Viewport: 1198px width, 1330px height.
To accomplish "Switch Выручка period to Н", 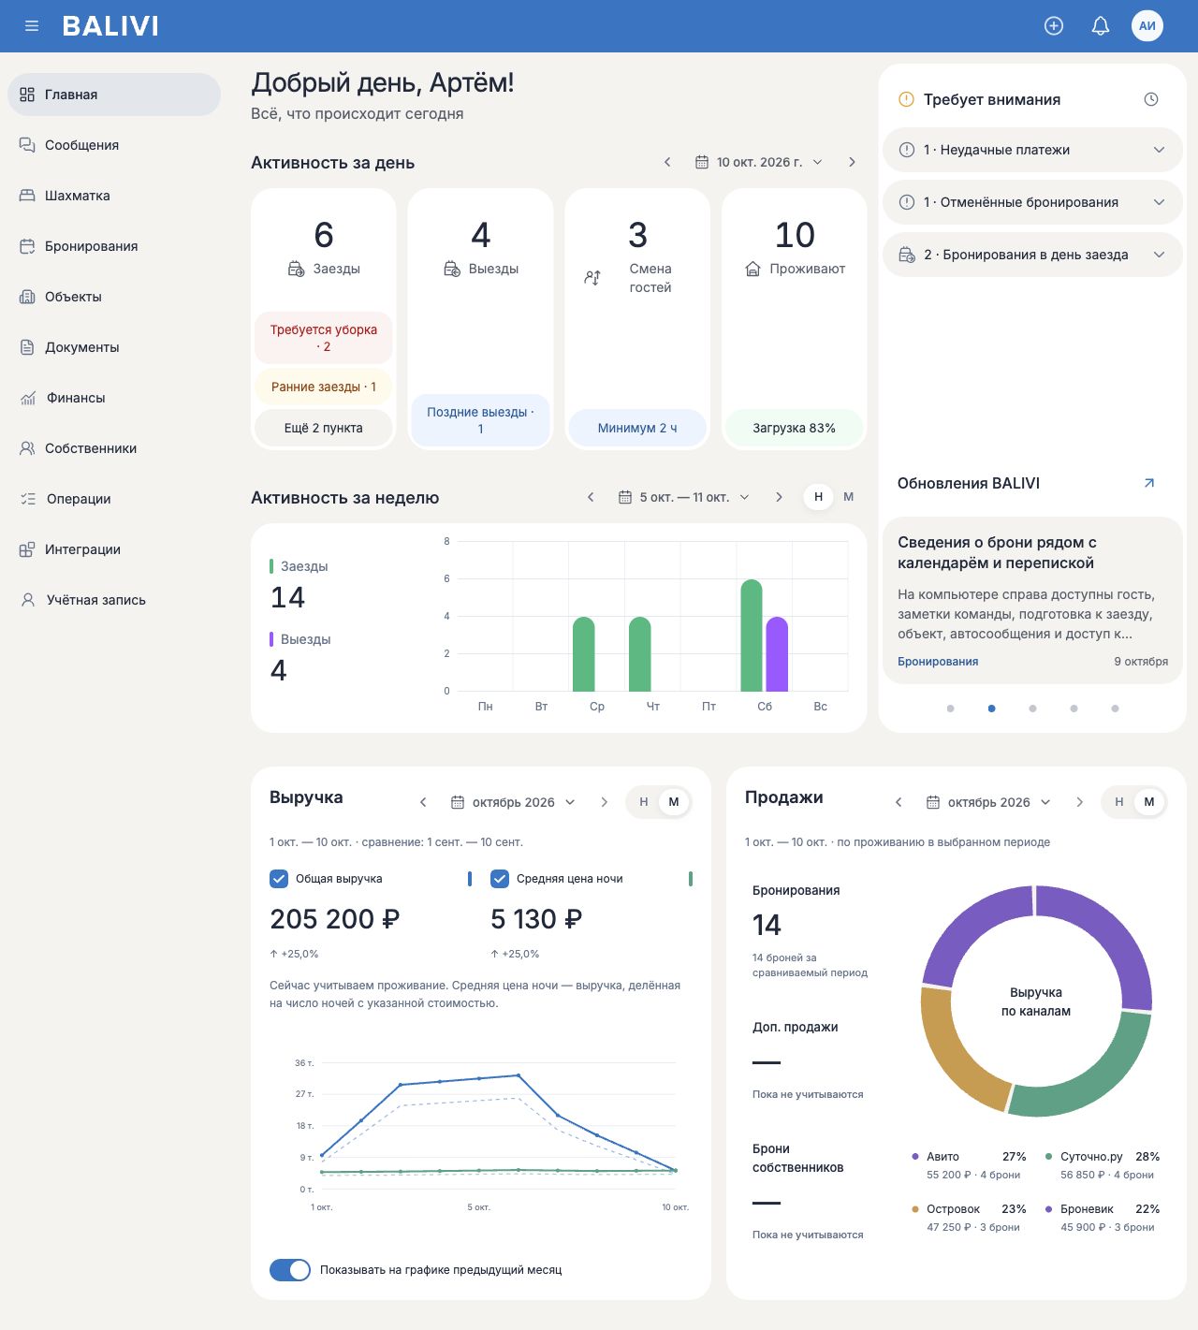I will click(644, 802).
